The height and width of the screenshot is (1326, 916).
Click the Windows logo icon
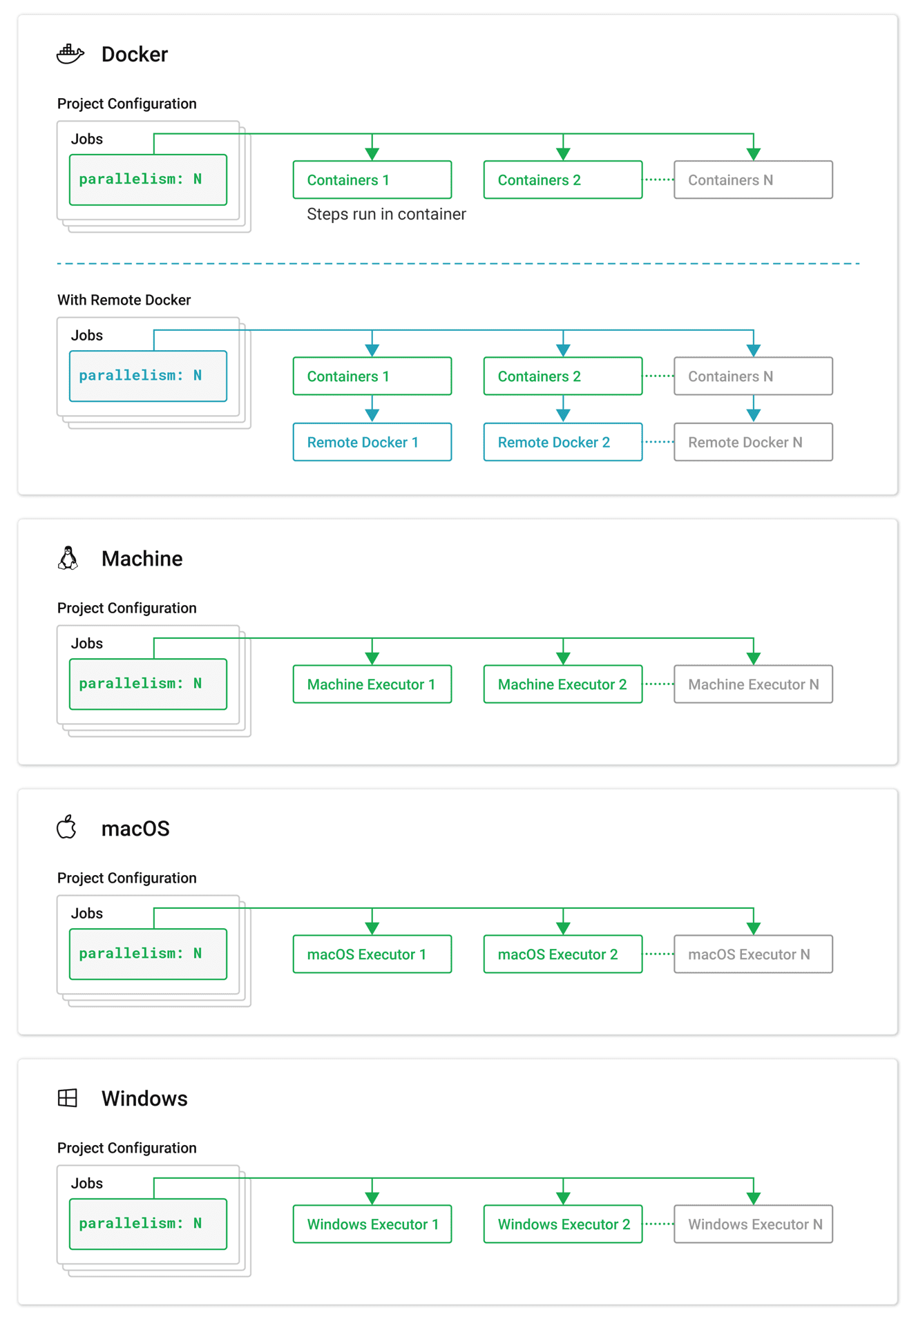coord(68,1097)
